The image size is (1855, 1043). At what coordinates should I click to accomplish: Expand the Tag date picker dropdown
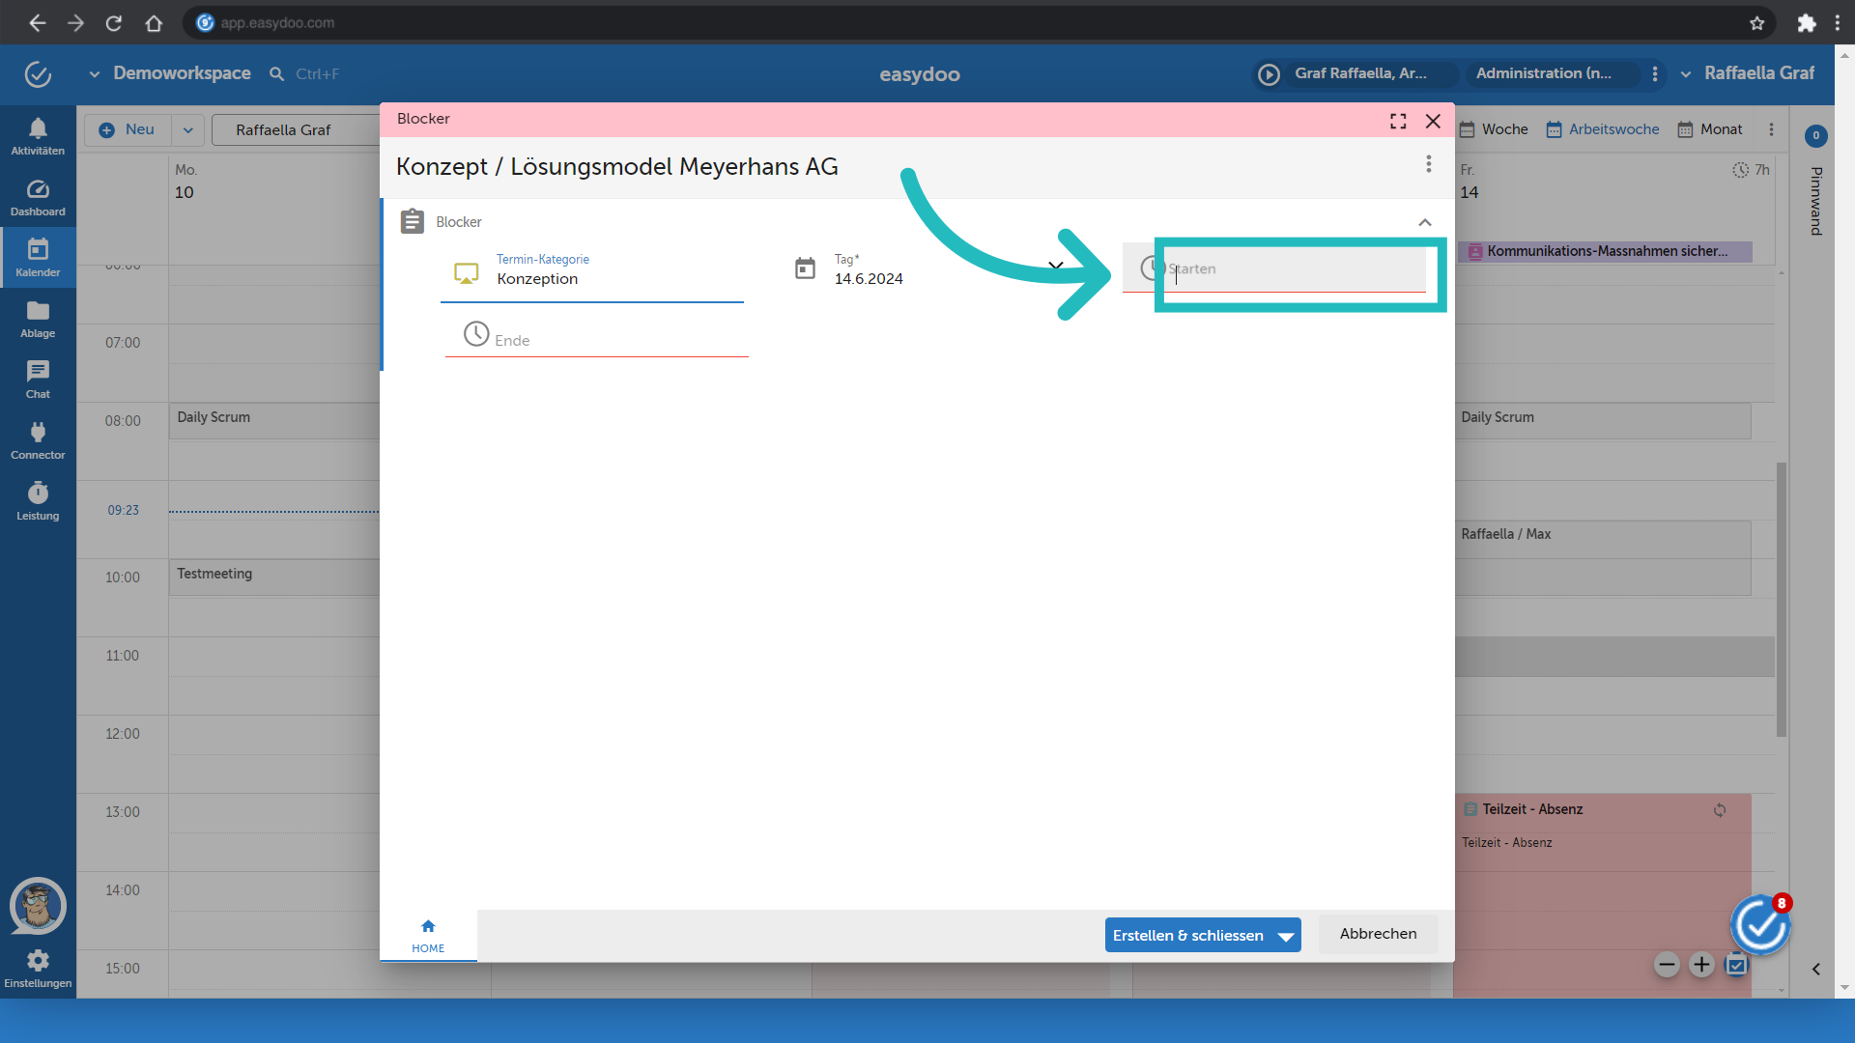[x=1058, y=268]
